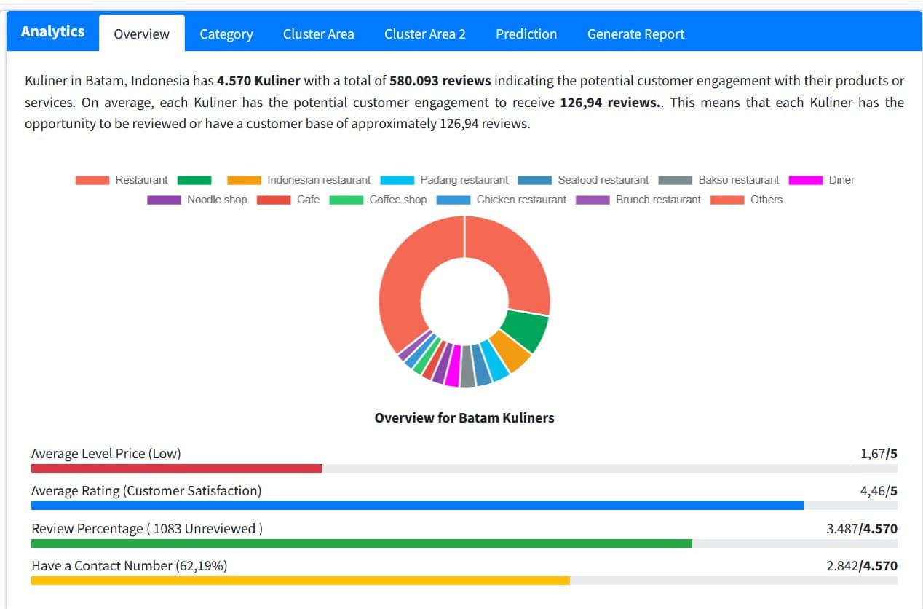Go to the Prediction tab

click(x=526, y=34)
